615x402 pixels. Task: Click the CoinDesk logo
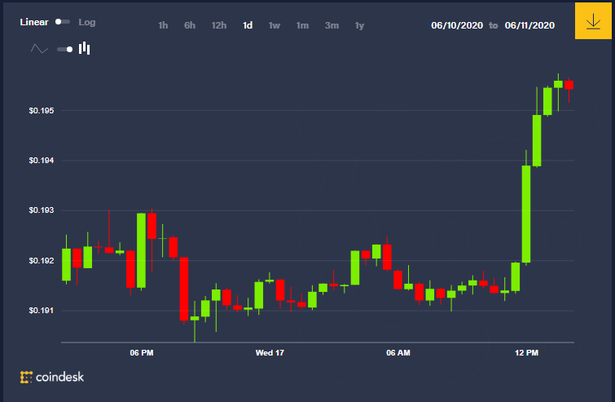pyautogui.click(x=52, y=378)
